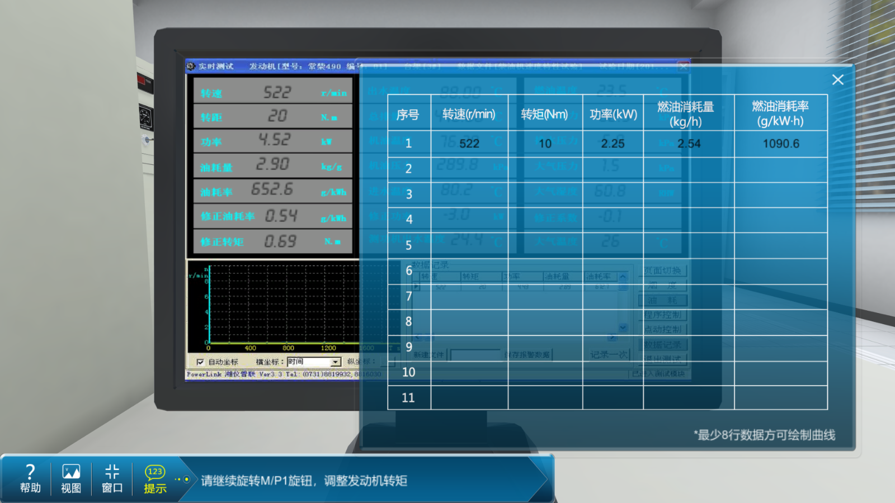Screen dimensions: 895x503
Task: Click the hint text about M/P1旋钮
Action: pos(304,481)
